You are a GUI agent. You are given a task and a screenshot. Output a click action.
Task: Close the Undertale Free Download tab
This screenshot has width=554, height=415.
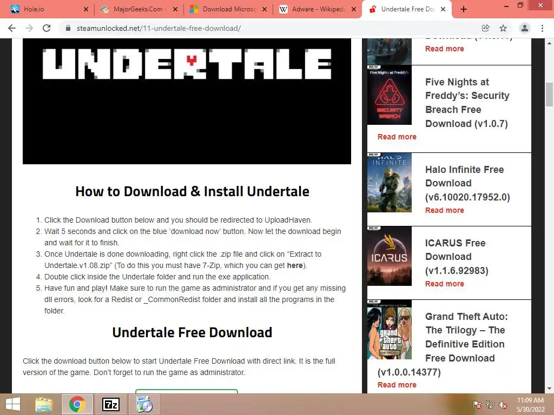(x=443, y=10)
